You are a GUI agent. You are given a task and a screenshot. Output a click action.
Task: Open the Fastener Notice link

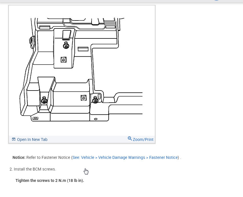[x=125, y=157]
